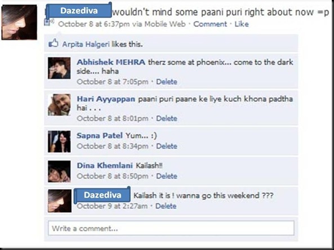Open Arpita Halgeri's profile link
Screen dimensions: 334x250
(86, 44)
